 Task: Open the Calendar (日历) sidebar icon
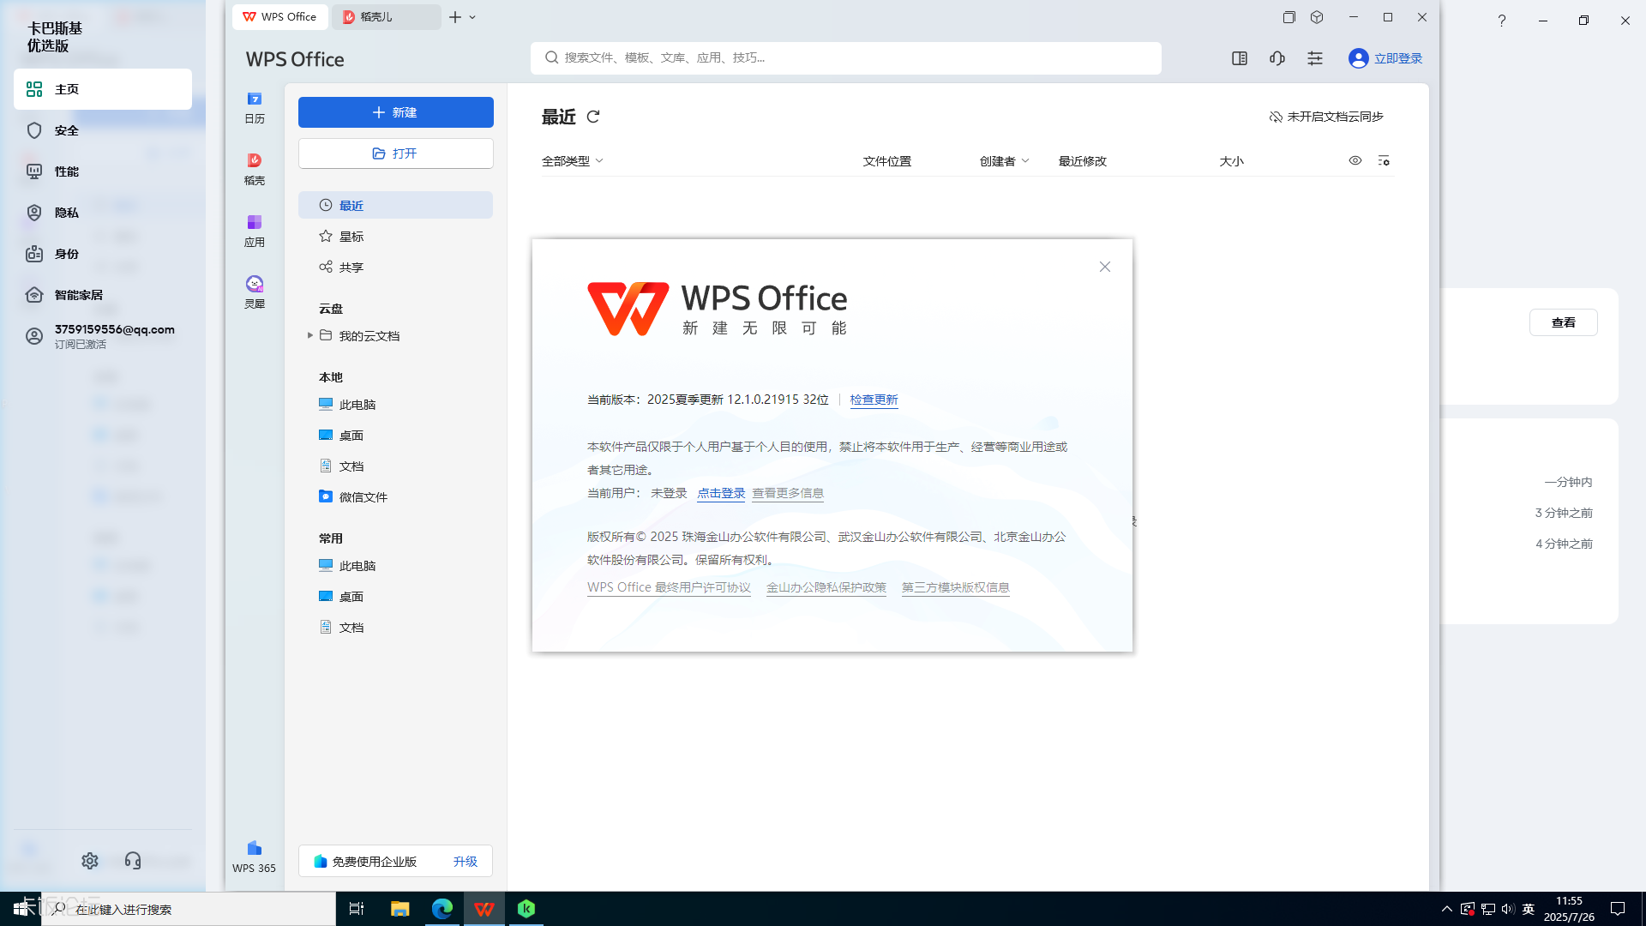255,107
